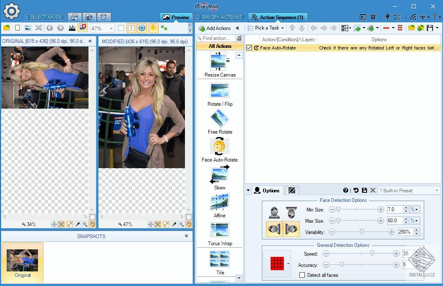Click the reset options undo icon
This screenshot has width=443, height=286.
356,191
